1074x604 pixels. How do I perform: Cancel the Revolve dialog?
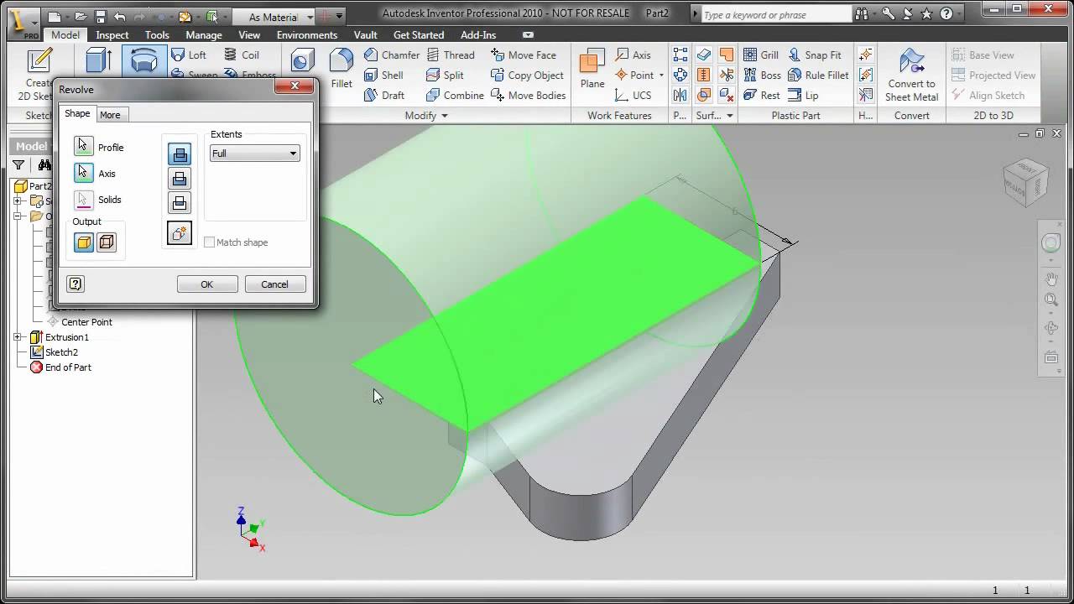tap(274, 284)
